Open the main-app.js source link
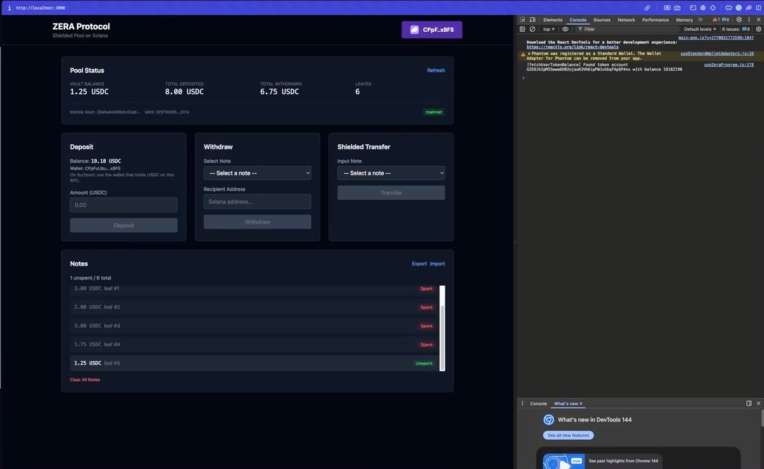 (x=716, y=38)
